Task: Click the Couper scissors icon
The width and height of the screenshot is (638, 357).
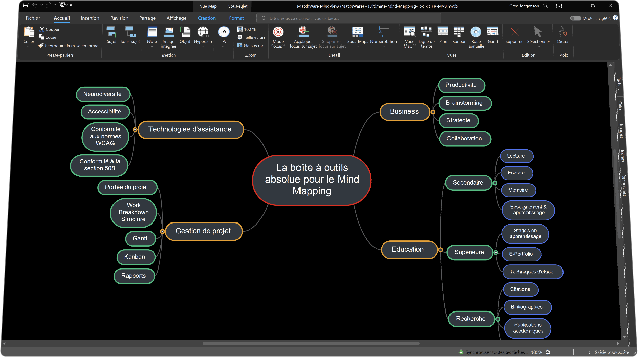Action: [42, 29]
